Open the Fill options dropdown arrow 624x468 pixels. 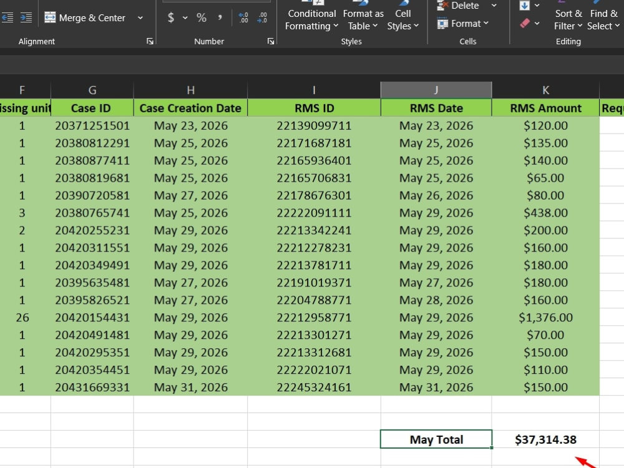pyautogui.click(x=537, y=5)
